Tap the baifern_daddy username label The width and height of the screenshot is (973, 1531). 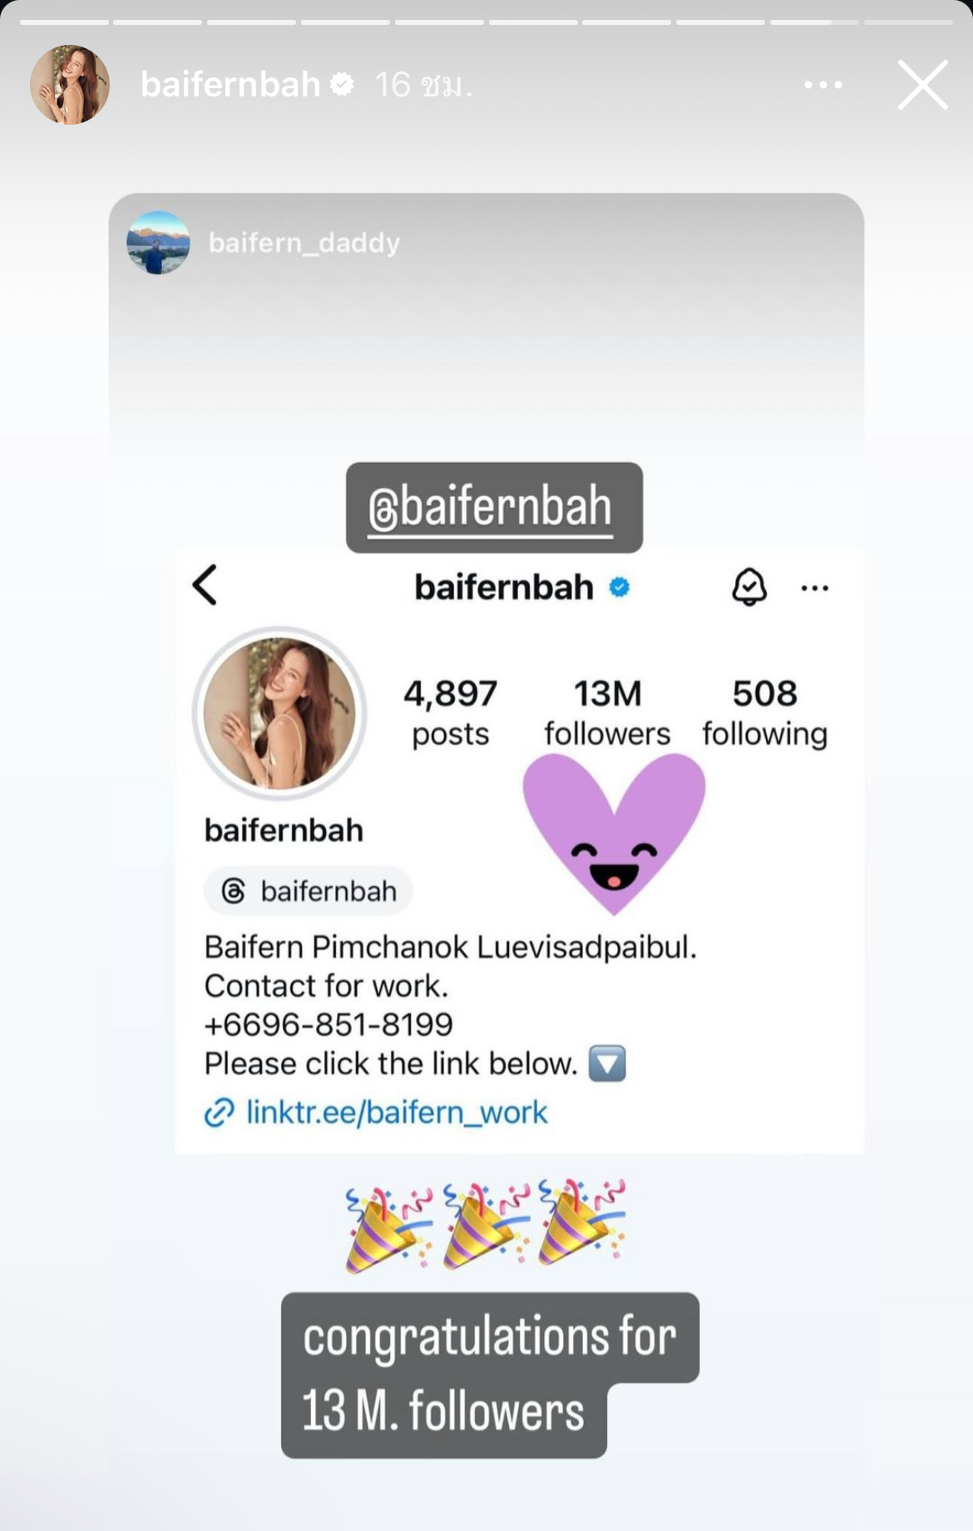[304, 243]
